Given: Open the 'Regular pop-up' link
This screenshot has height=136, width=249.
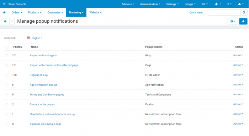Looking at the screenshot, I should pos(38,75).
